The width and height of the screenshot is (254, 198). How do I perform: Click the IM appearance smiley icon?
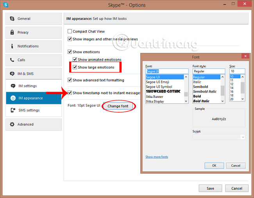[x=13, y=98]
